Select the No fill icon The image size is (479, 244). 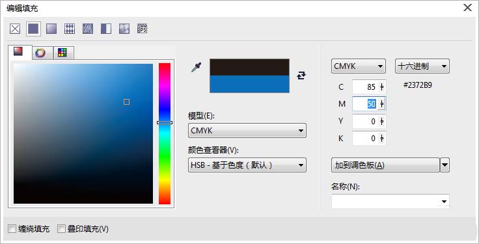click(15, 29)
